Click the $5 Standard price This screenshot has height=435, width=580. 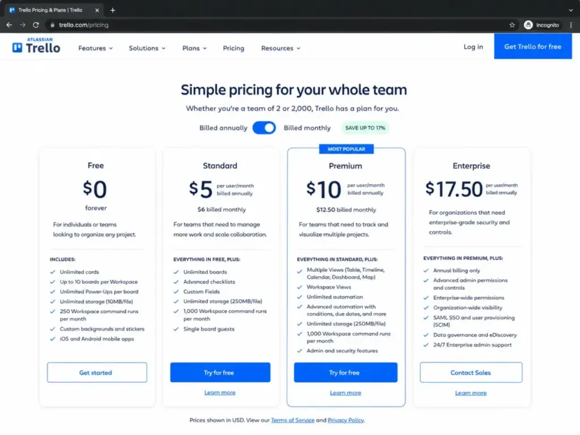[201, 189]
